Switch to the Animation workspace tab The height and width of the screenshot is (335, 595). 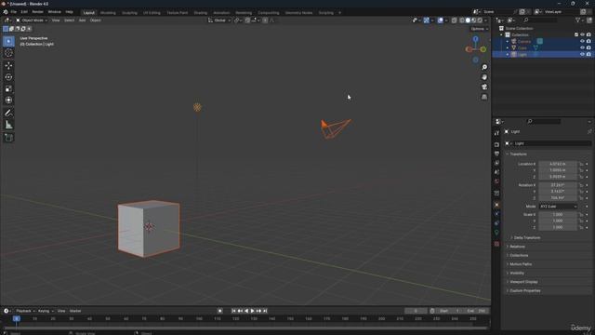pos(221,12)
